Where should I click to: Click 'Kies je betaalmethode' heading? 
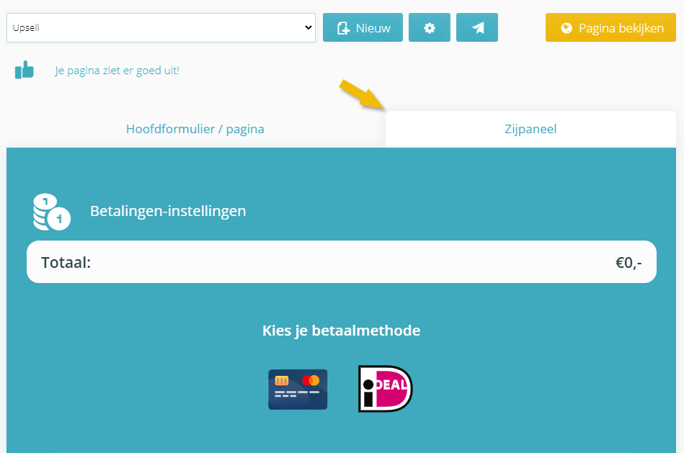point(341,331)
